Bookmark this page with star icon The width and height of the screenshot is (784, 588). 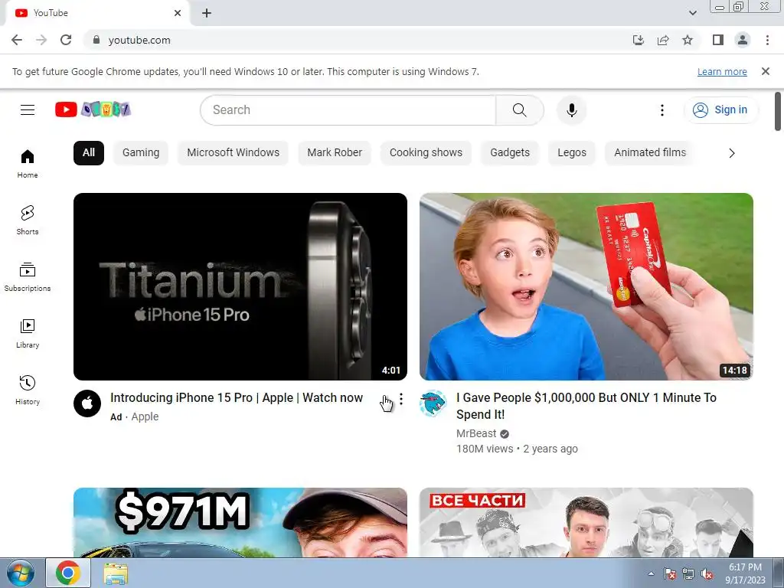click(688, 40)
